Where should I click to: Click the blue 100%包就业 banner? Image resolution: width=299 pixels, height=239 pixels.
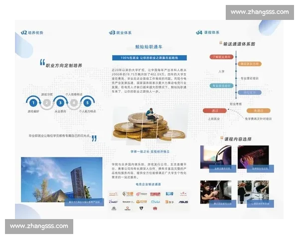[x=149, y=58]
